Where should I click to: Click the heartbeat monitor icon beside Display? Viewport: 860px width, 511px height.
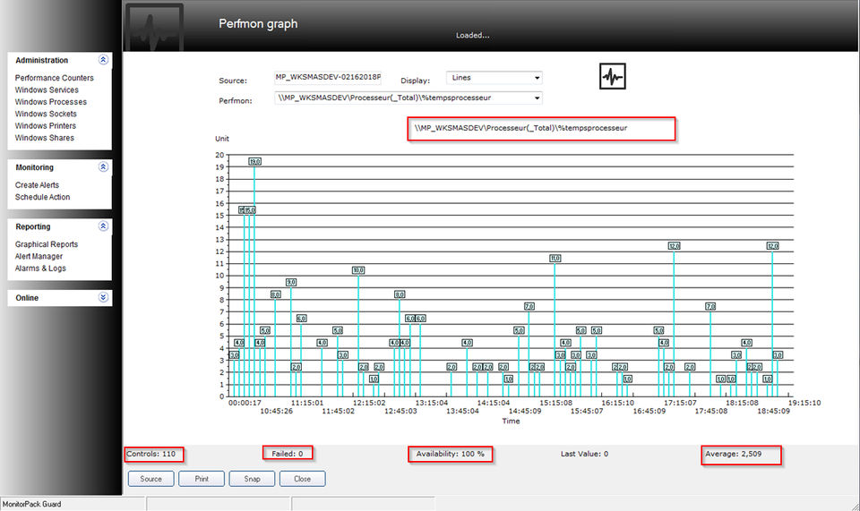[x=612, y=76]
